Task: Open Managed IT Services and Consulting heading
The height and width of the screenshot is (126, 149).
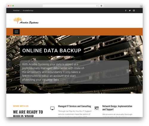Action: [74, 106]
